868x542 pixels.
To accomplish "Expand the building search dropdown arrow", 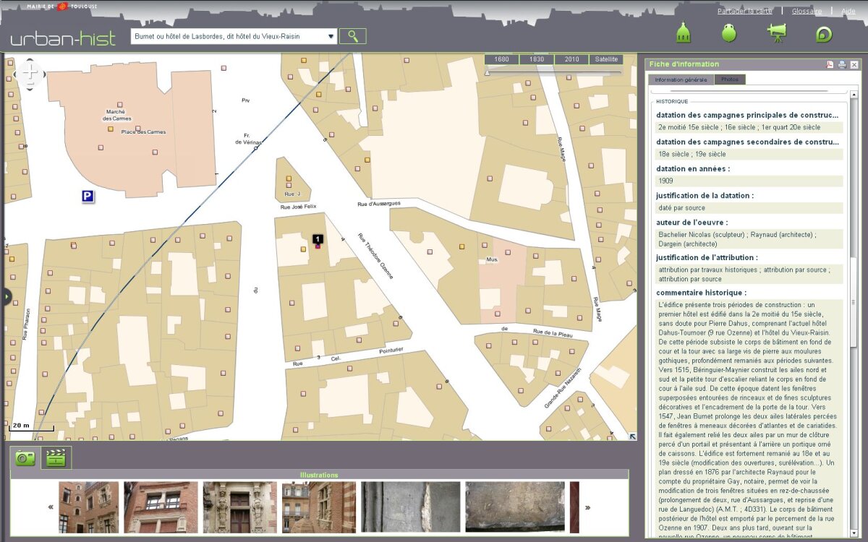I will 331,37.
